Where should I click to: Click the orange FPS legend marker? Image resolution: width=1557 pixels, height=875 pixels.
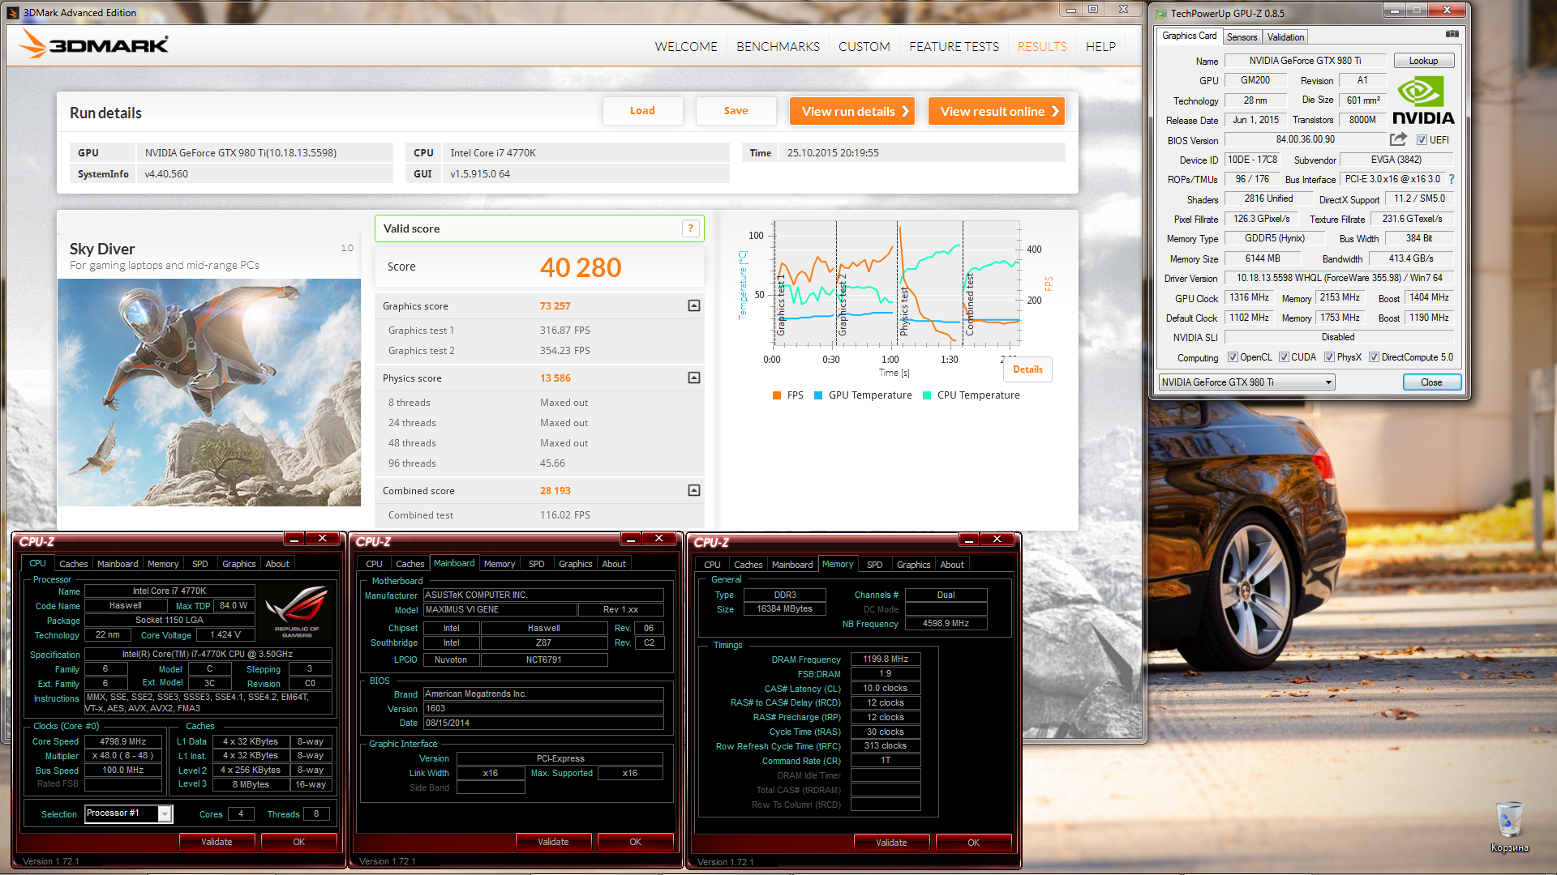pos(777,395)
